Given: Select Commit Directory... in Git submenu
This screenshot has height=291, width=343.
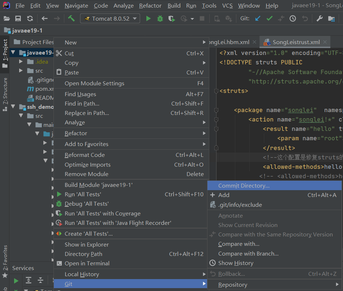Looking at the screenshot, I should 244,185.
